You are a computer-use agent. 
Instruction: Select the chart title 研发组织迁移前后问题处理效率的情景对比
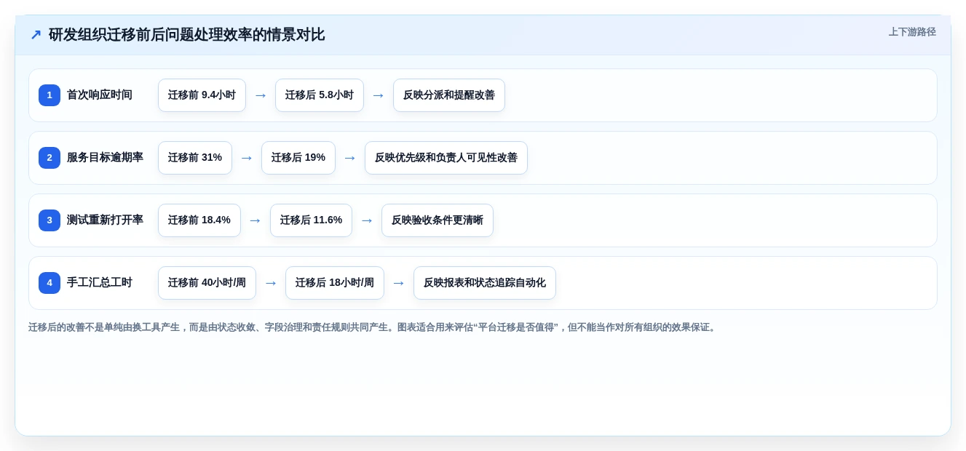click(187, 35)
